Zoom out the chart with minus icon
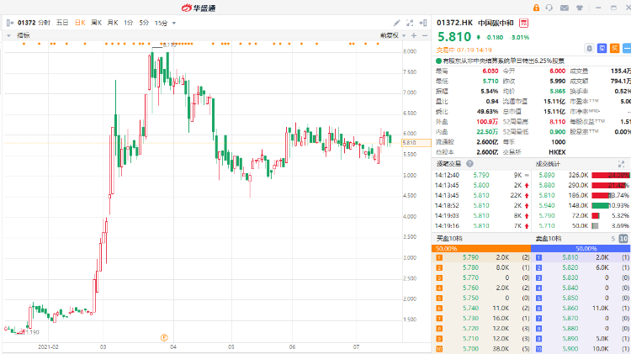631x354 pixels. tap(425, 35)
